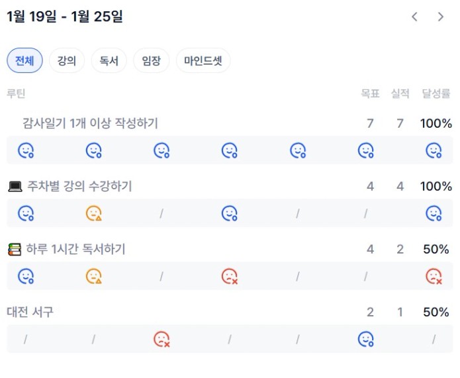Click the last red sad face in 독서하기 row

click(x=434, y=276)
